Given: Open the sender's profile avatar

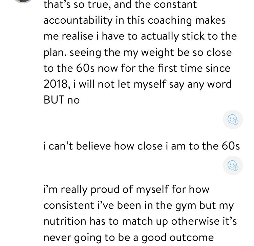Looking at the screenshot, I should coord(23,1).
